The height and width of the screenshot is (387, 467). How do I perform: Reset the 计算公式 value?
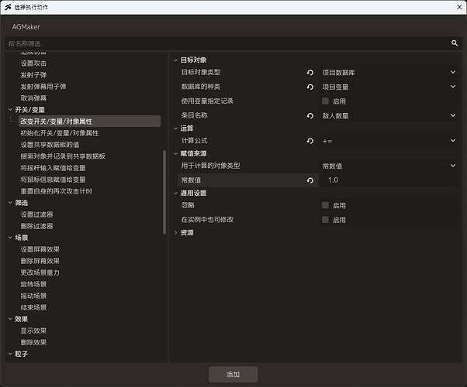click(310, 141)
